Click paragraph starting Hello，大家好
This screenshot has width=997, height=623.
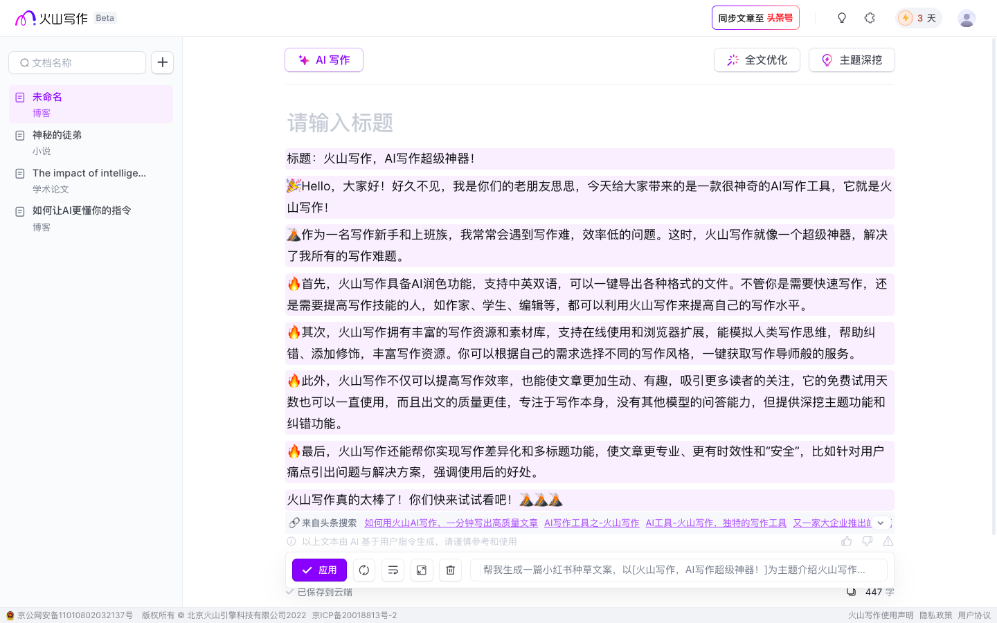click(x=590, y=197)
